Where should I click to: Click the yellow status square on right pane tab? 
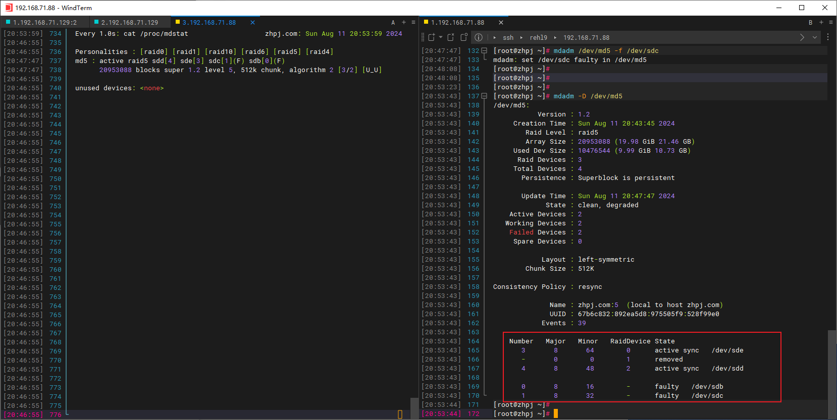pyautogui.click(x=426, y=22)
